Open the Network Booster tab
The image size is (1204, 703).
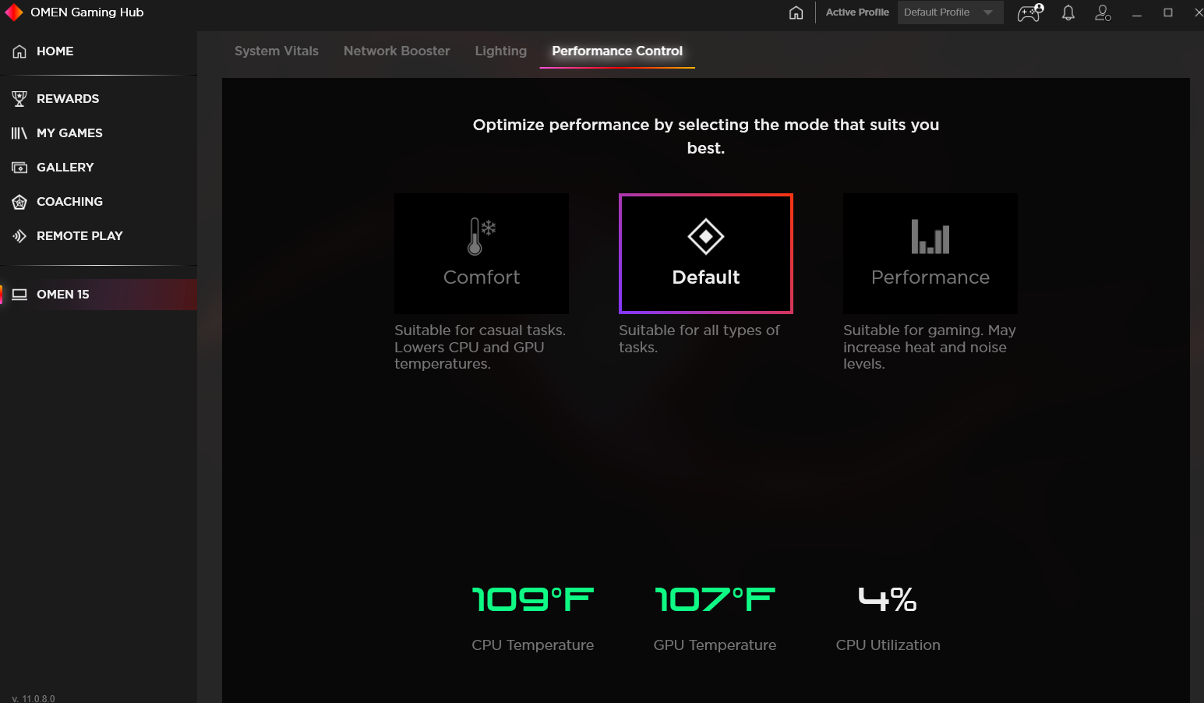(397, 51)
